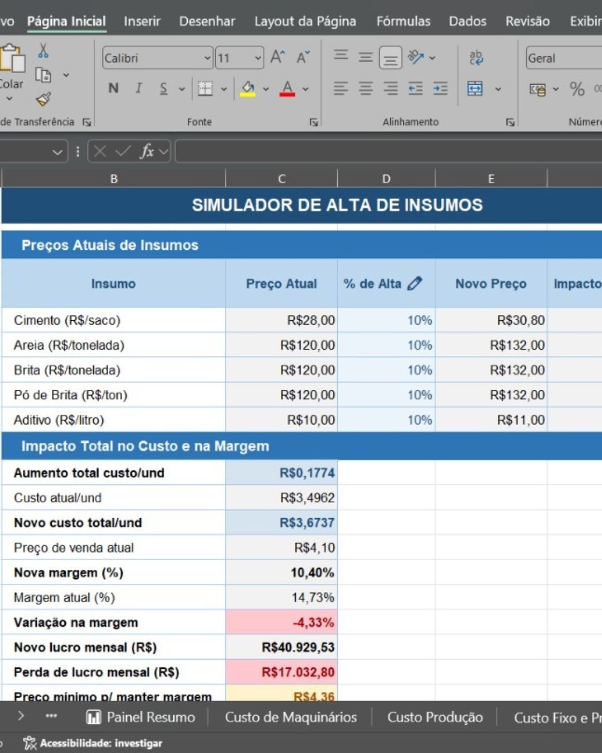Image resolution: width=602 pixels, height=753 pixels.
Task: Click the Insert Function fx icon
Action: (x=147, y=151)
